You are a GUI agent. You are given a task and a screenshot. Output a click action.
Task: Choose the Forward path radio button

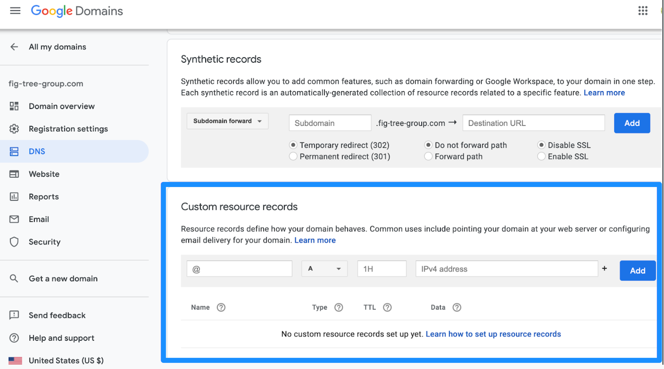tap(428, 157)
